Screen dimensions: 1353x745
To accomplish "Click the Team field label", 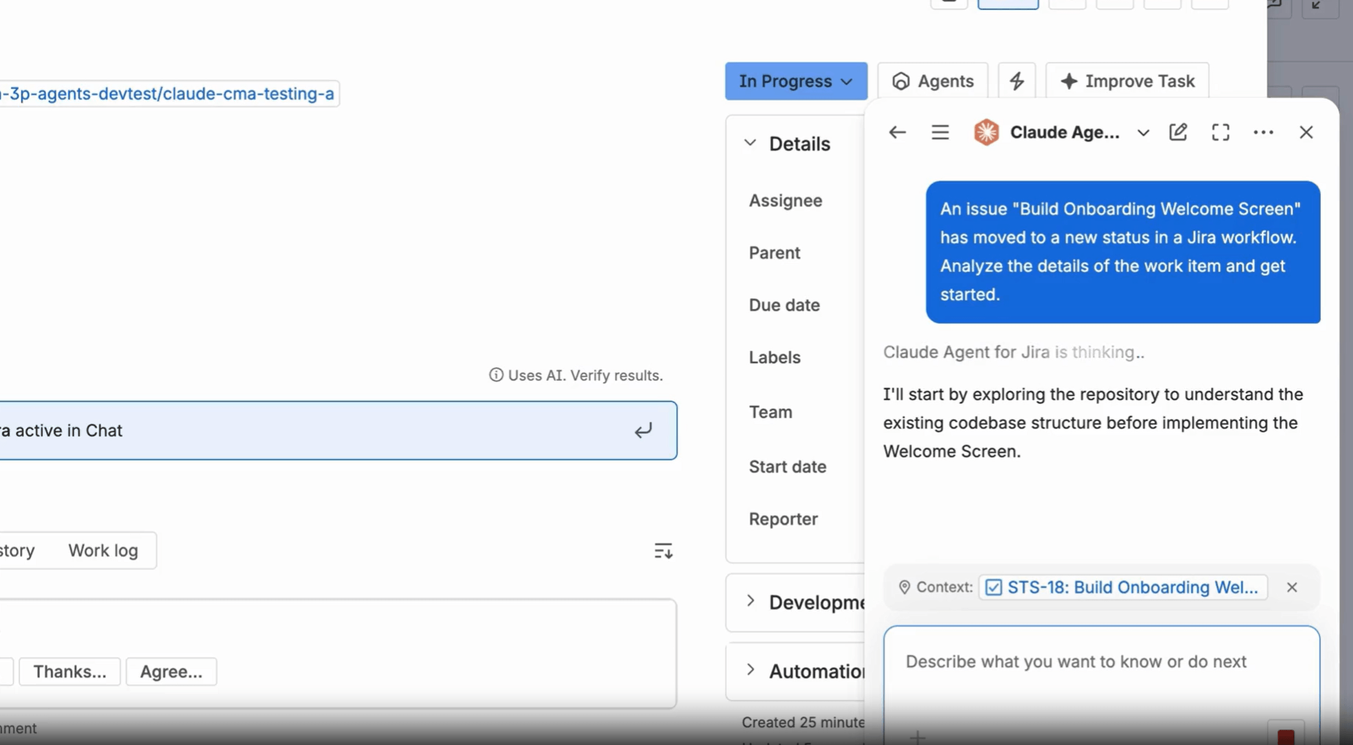I will point(770,412).
